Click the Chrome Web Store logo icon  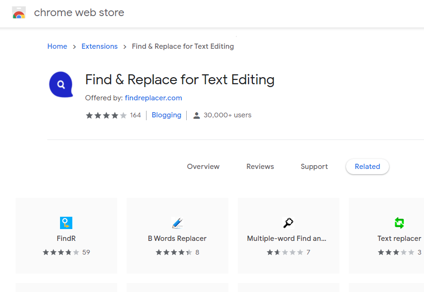(x=19, y=12)
